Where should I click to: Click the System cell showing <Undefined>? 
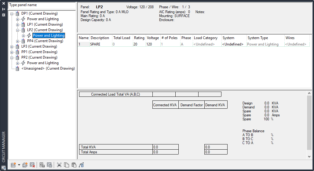pos(234,44)
